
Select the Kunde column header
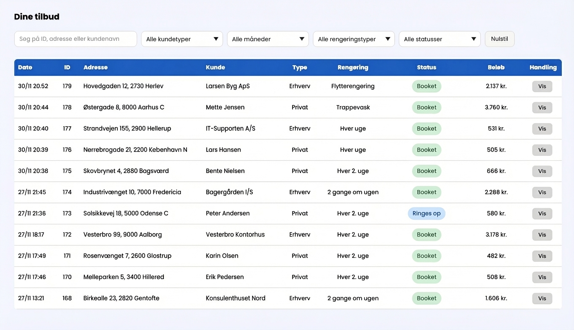(215, 67)
